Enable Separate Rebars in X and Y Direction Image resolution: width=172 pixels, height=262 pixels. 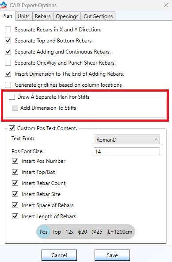coord(8,30)
